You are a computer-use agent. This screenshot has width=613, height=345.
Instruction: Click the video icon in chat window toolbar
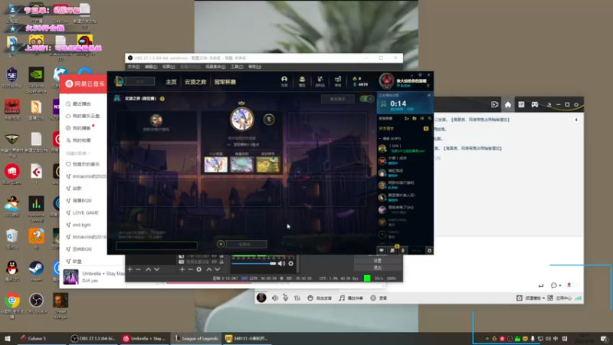click(494, 104)
